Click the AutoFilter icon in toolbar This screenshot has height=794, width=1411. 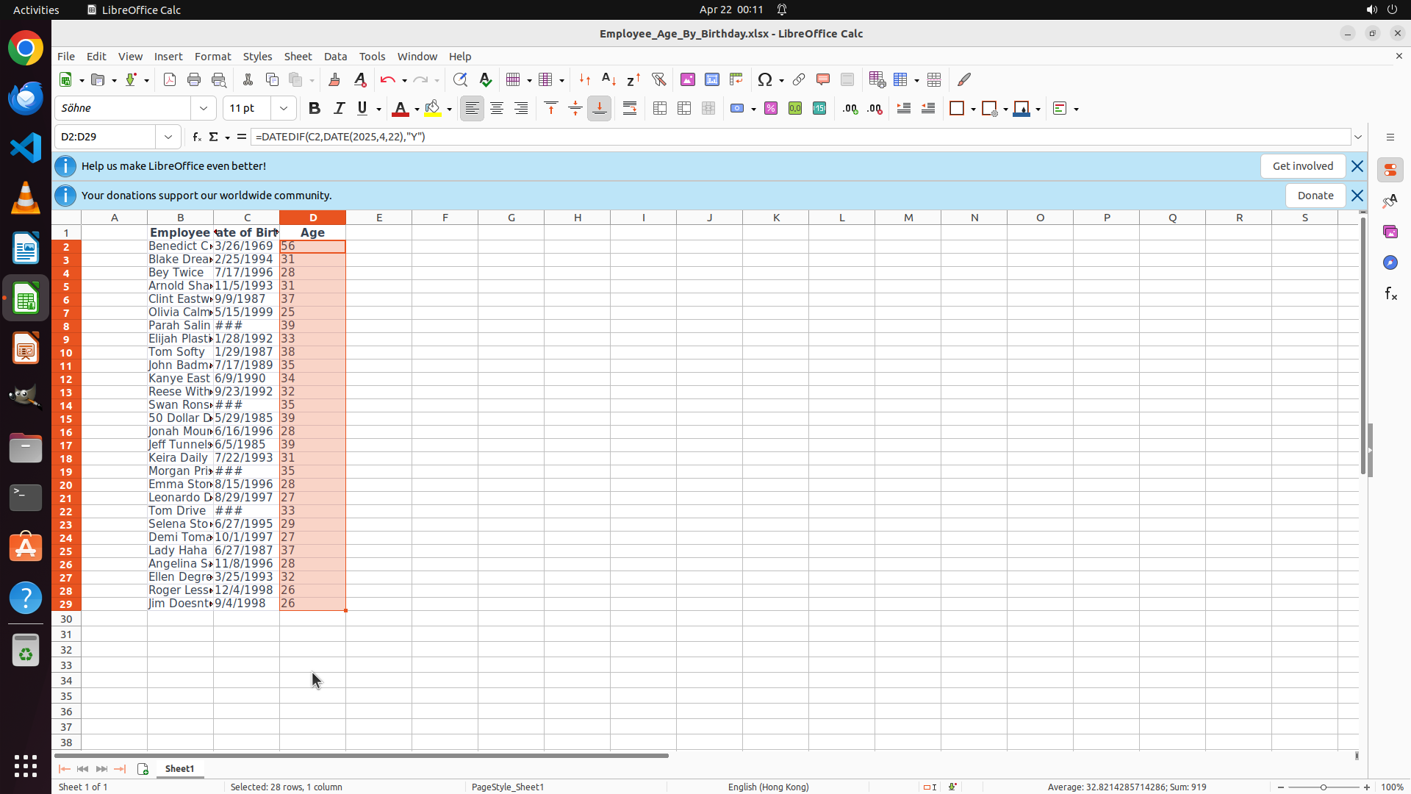658,79
